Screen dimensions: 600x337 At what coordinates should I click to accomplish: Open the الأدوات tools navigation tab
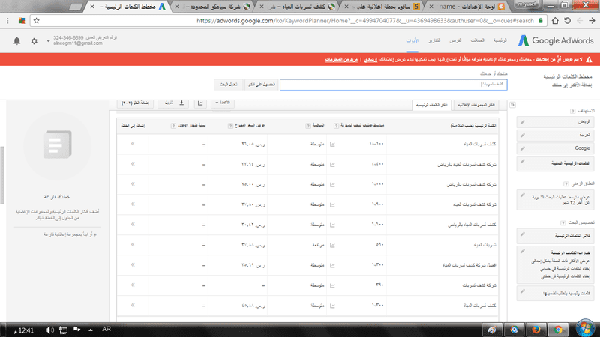(x=412, y=41)
